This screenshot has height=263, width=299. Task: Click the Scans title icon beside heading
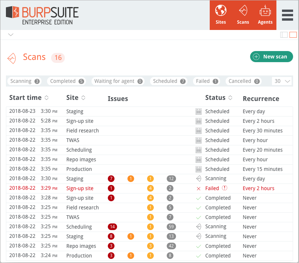11,58
